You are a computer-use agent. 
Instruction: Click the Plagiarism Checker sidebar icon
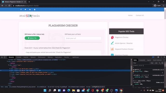[x=112, y=37]
